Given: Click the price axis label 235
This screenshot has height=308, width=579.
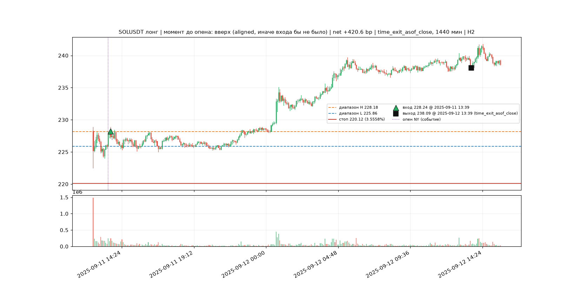Looking at the screenshot, I should [x=64, y=88].
